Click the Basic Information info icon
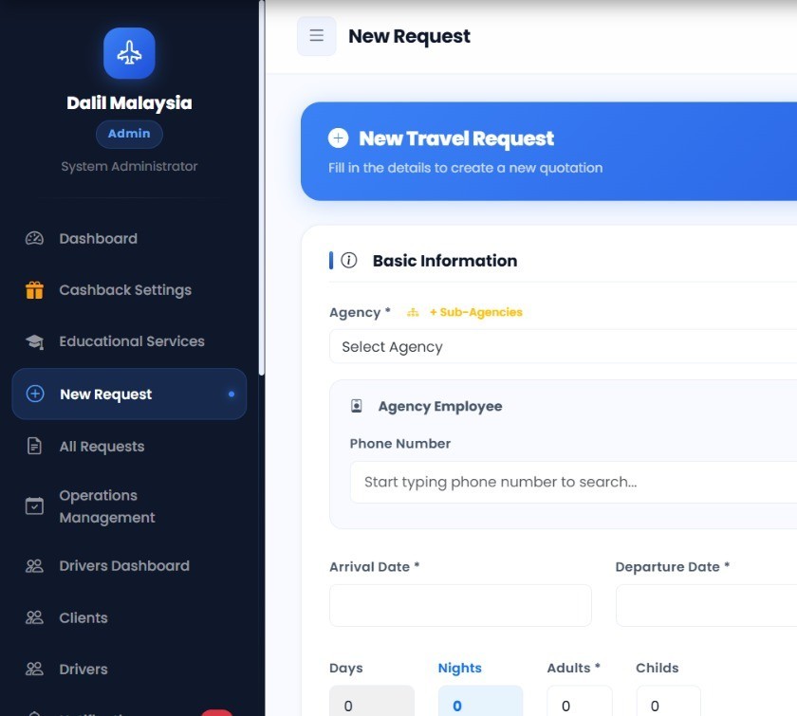 tap(349, 260)
